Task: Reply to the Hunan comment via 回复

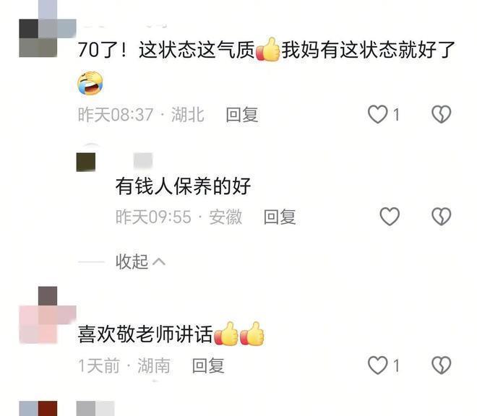Action: tap(208, 365)
